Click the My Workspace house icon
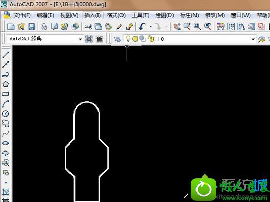 [x=100, y=39]
